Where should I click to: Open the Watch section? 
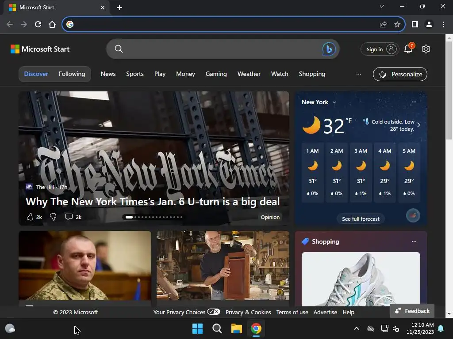[280, 74]
